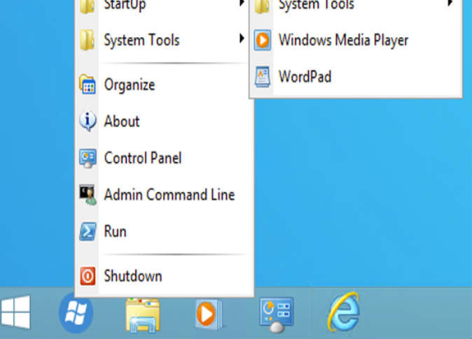Select the System Tools folder in left menu
This screenshot has width=472, height=339.
[141, 41]
